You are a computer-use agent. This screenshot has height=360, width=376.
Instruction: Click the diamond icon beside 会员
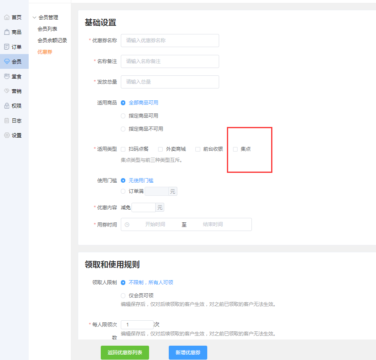coord(7,61)
